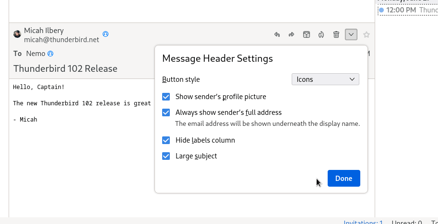Delete the message with trash icon

click(x=336, y=34)
